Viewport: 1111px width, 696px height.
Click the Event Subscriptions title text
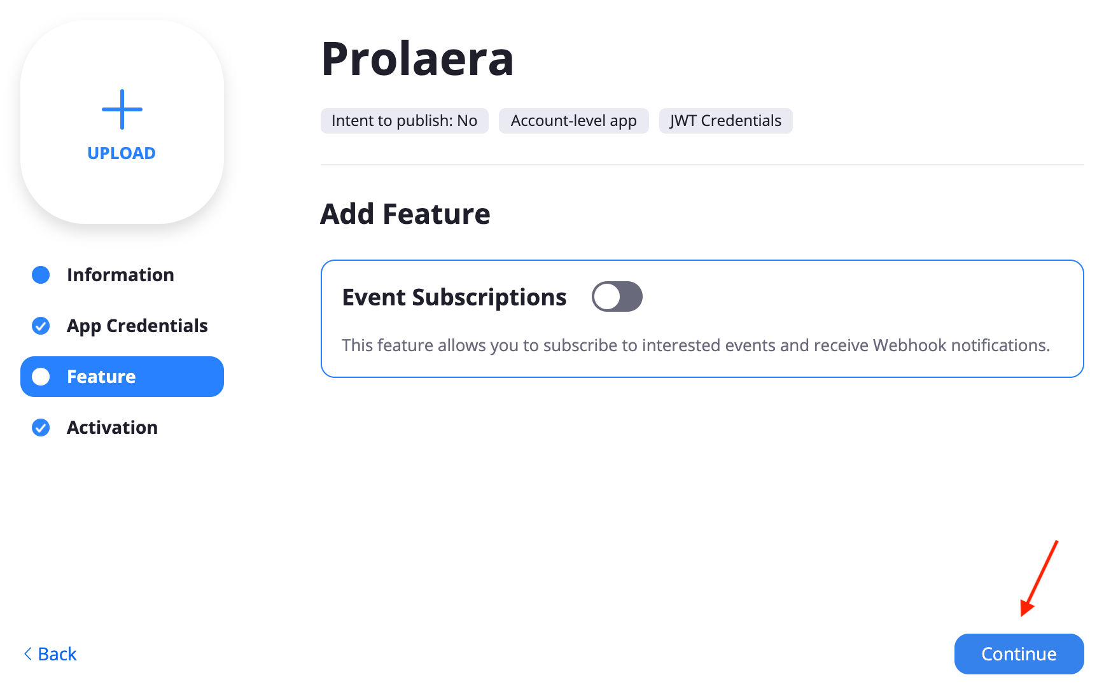click(x=454, y=297)
